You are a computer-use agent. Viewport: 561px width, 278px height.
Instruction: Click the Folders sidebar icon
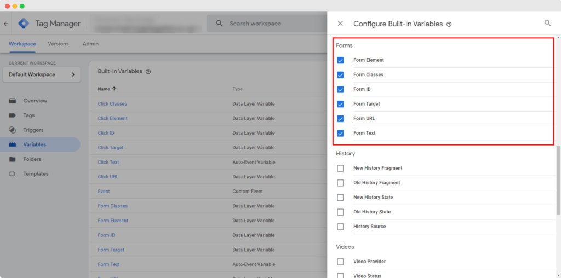point(13,159)
